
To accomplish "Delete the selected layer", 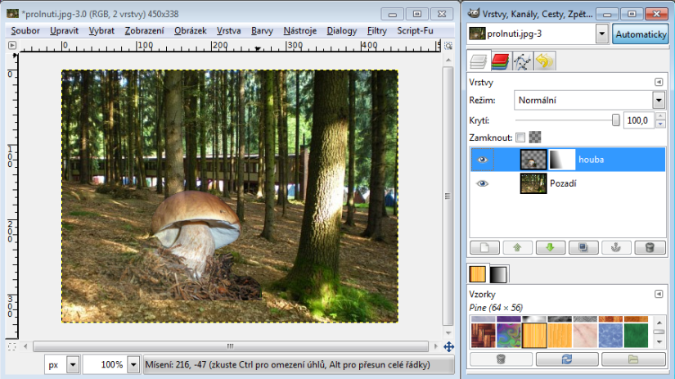I will 650,247.
